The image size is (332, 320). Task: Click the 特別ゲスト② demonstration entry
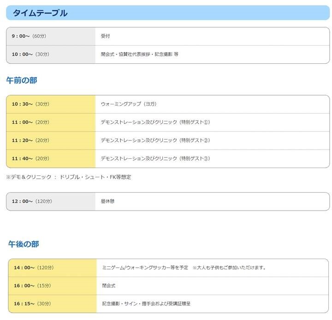155,140
